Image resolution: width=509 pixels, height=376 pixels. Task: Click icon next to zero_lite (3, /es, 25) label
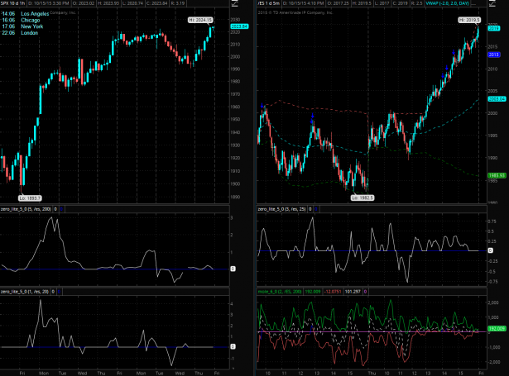click(312, 212)
